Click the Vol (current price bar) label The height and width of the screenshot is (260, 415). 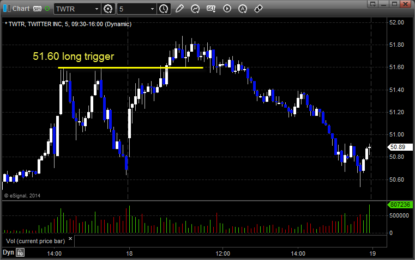pos(35,241)
